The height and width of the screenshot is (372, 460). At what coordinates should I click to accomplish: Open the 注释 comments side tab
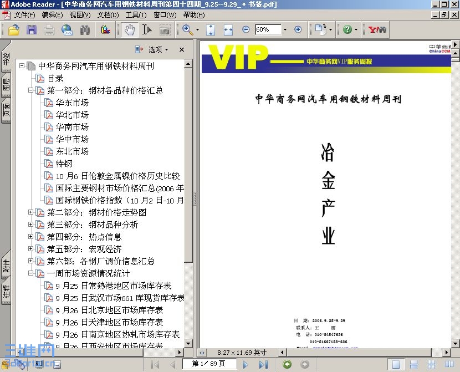(6, 292)
